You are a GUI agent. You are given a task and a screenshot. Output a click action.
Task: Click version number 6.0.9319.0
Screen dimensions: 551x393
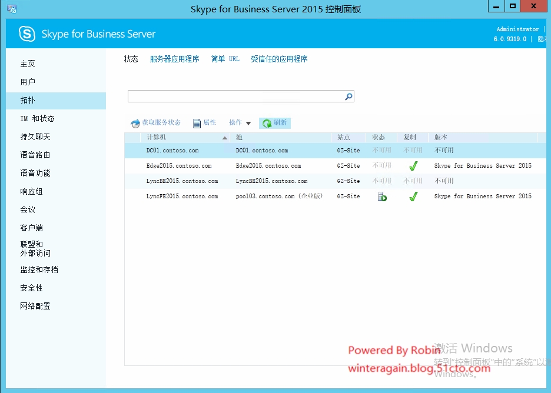click(510, 39)
